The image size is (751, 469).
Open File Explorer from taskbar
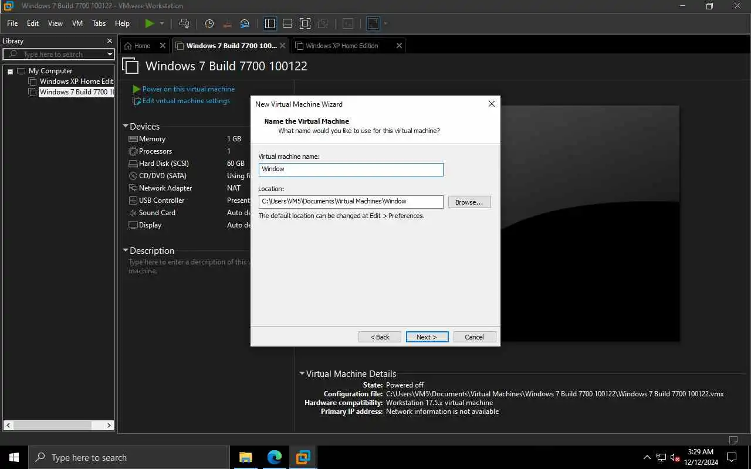246,457
